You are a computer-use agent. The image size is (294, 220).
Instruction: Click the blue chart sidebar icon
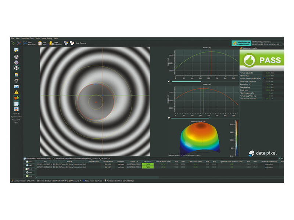click(16, 87)
